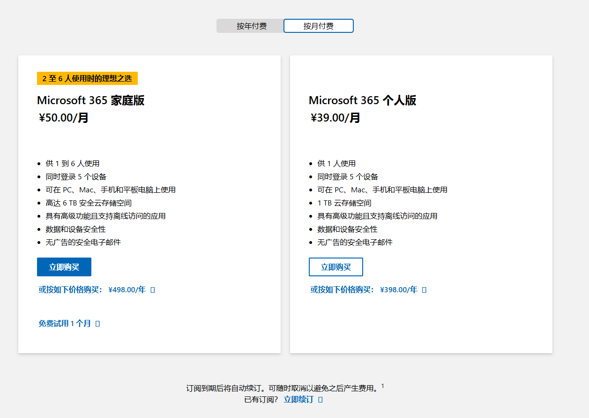Click 立即购买 for Microsoft 365 个人版
The height and width of the screenshot is (418, 589).
[x=336, y=267]
